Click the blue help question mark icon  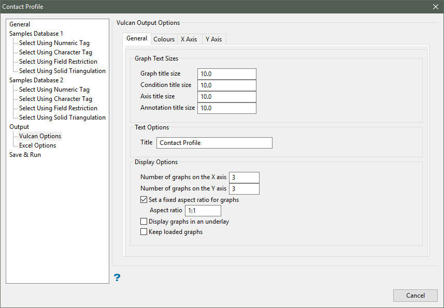point(117,278)
